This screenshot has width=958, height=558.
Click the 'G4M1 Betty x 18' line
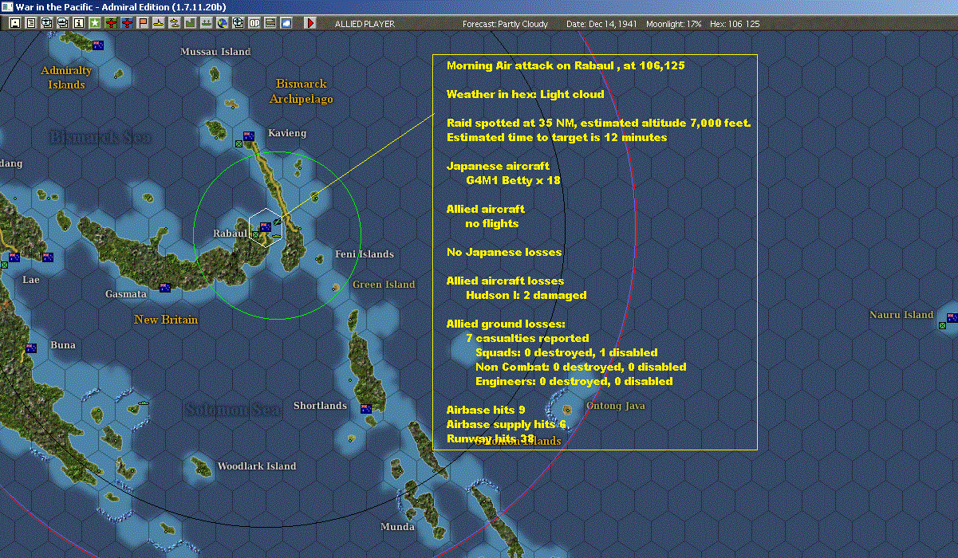pos(513,180)
